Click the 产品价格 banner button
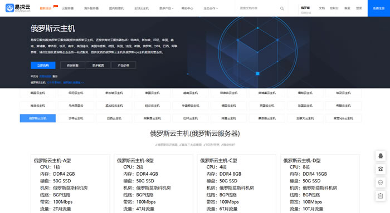The height and width of the screenshot is (213, 390). pyautogui.click(x=123, y=65)
